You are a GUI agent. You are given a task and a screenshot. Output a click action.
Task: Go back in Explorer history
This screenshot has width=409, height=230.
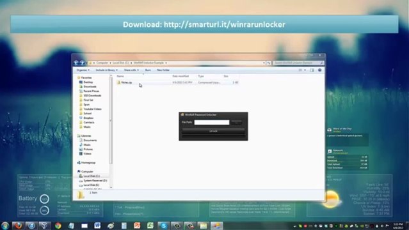(x=76, y=63)
